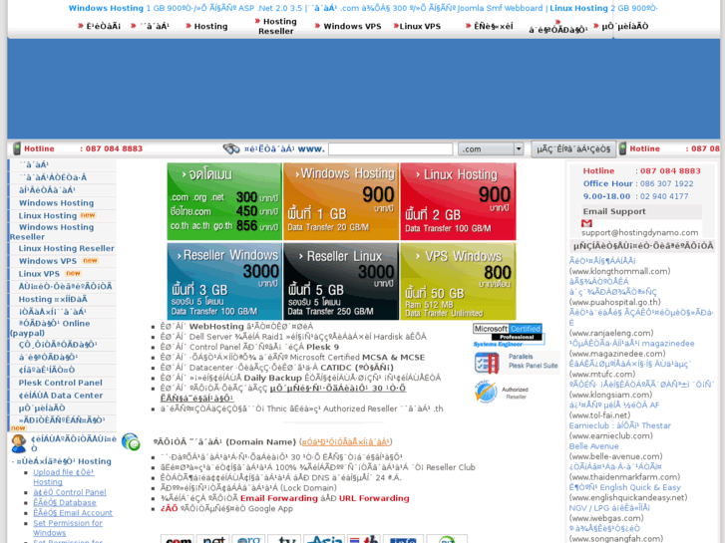This screenshot has width=725, height=543.
Task: Open Windows VPS in top navigation
Action: 351,26
